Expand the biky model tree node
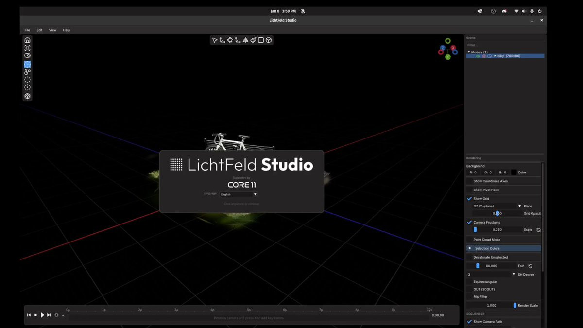The width and height of the screenshot is (583, 328). tap(495, 56)
